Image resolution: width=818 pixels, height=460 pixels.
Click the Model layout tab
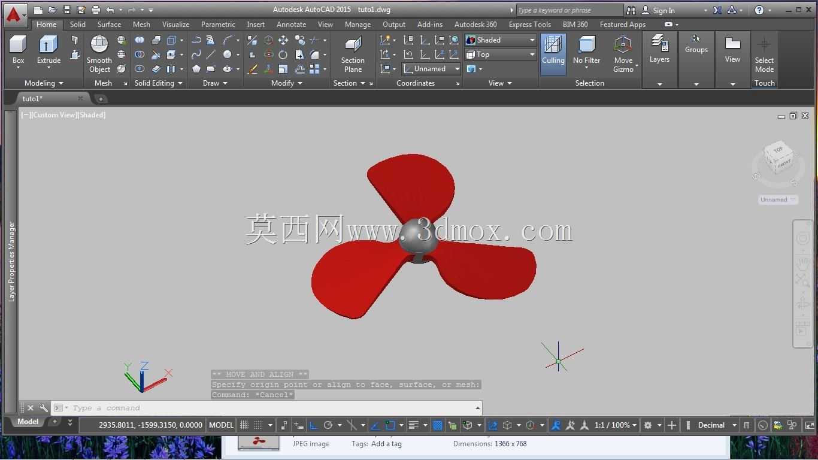pos(28,422)
